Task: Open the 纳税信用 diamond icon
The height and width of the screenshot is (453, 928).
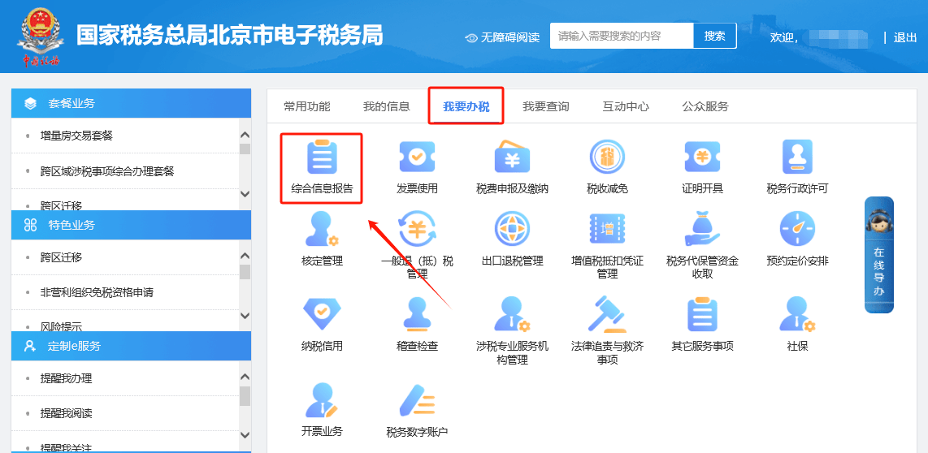Action: [322, 314]
